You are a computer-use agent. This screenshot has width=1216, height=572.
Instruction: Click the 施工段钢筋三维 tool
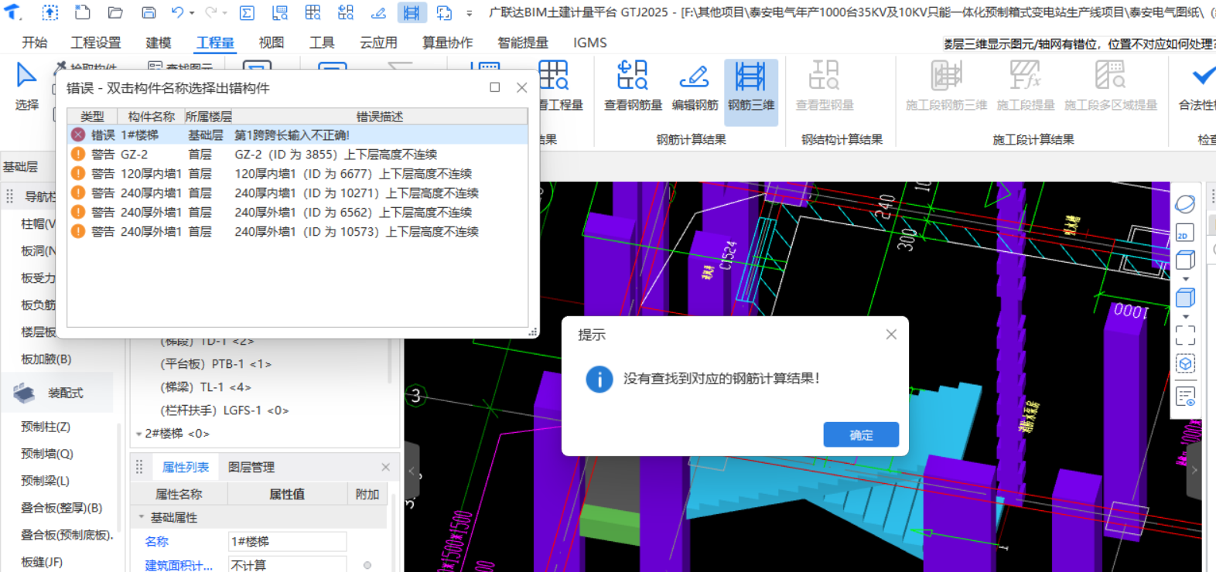click(x=946, y=87)
